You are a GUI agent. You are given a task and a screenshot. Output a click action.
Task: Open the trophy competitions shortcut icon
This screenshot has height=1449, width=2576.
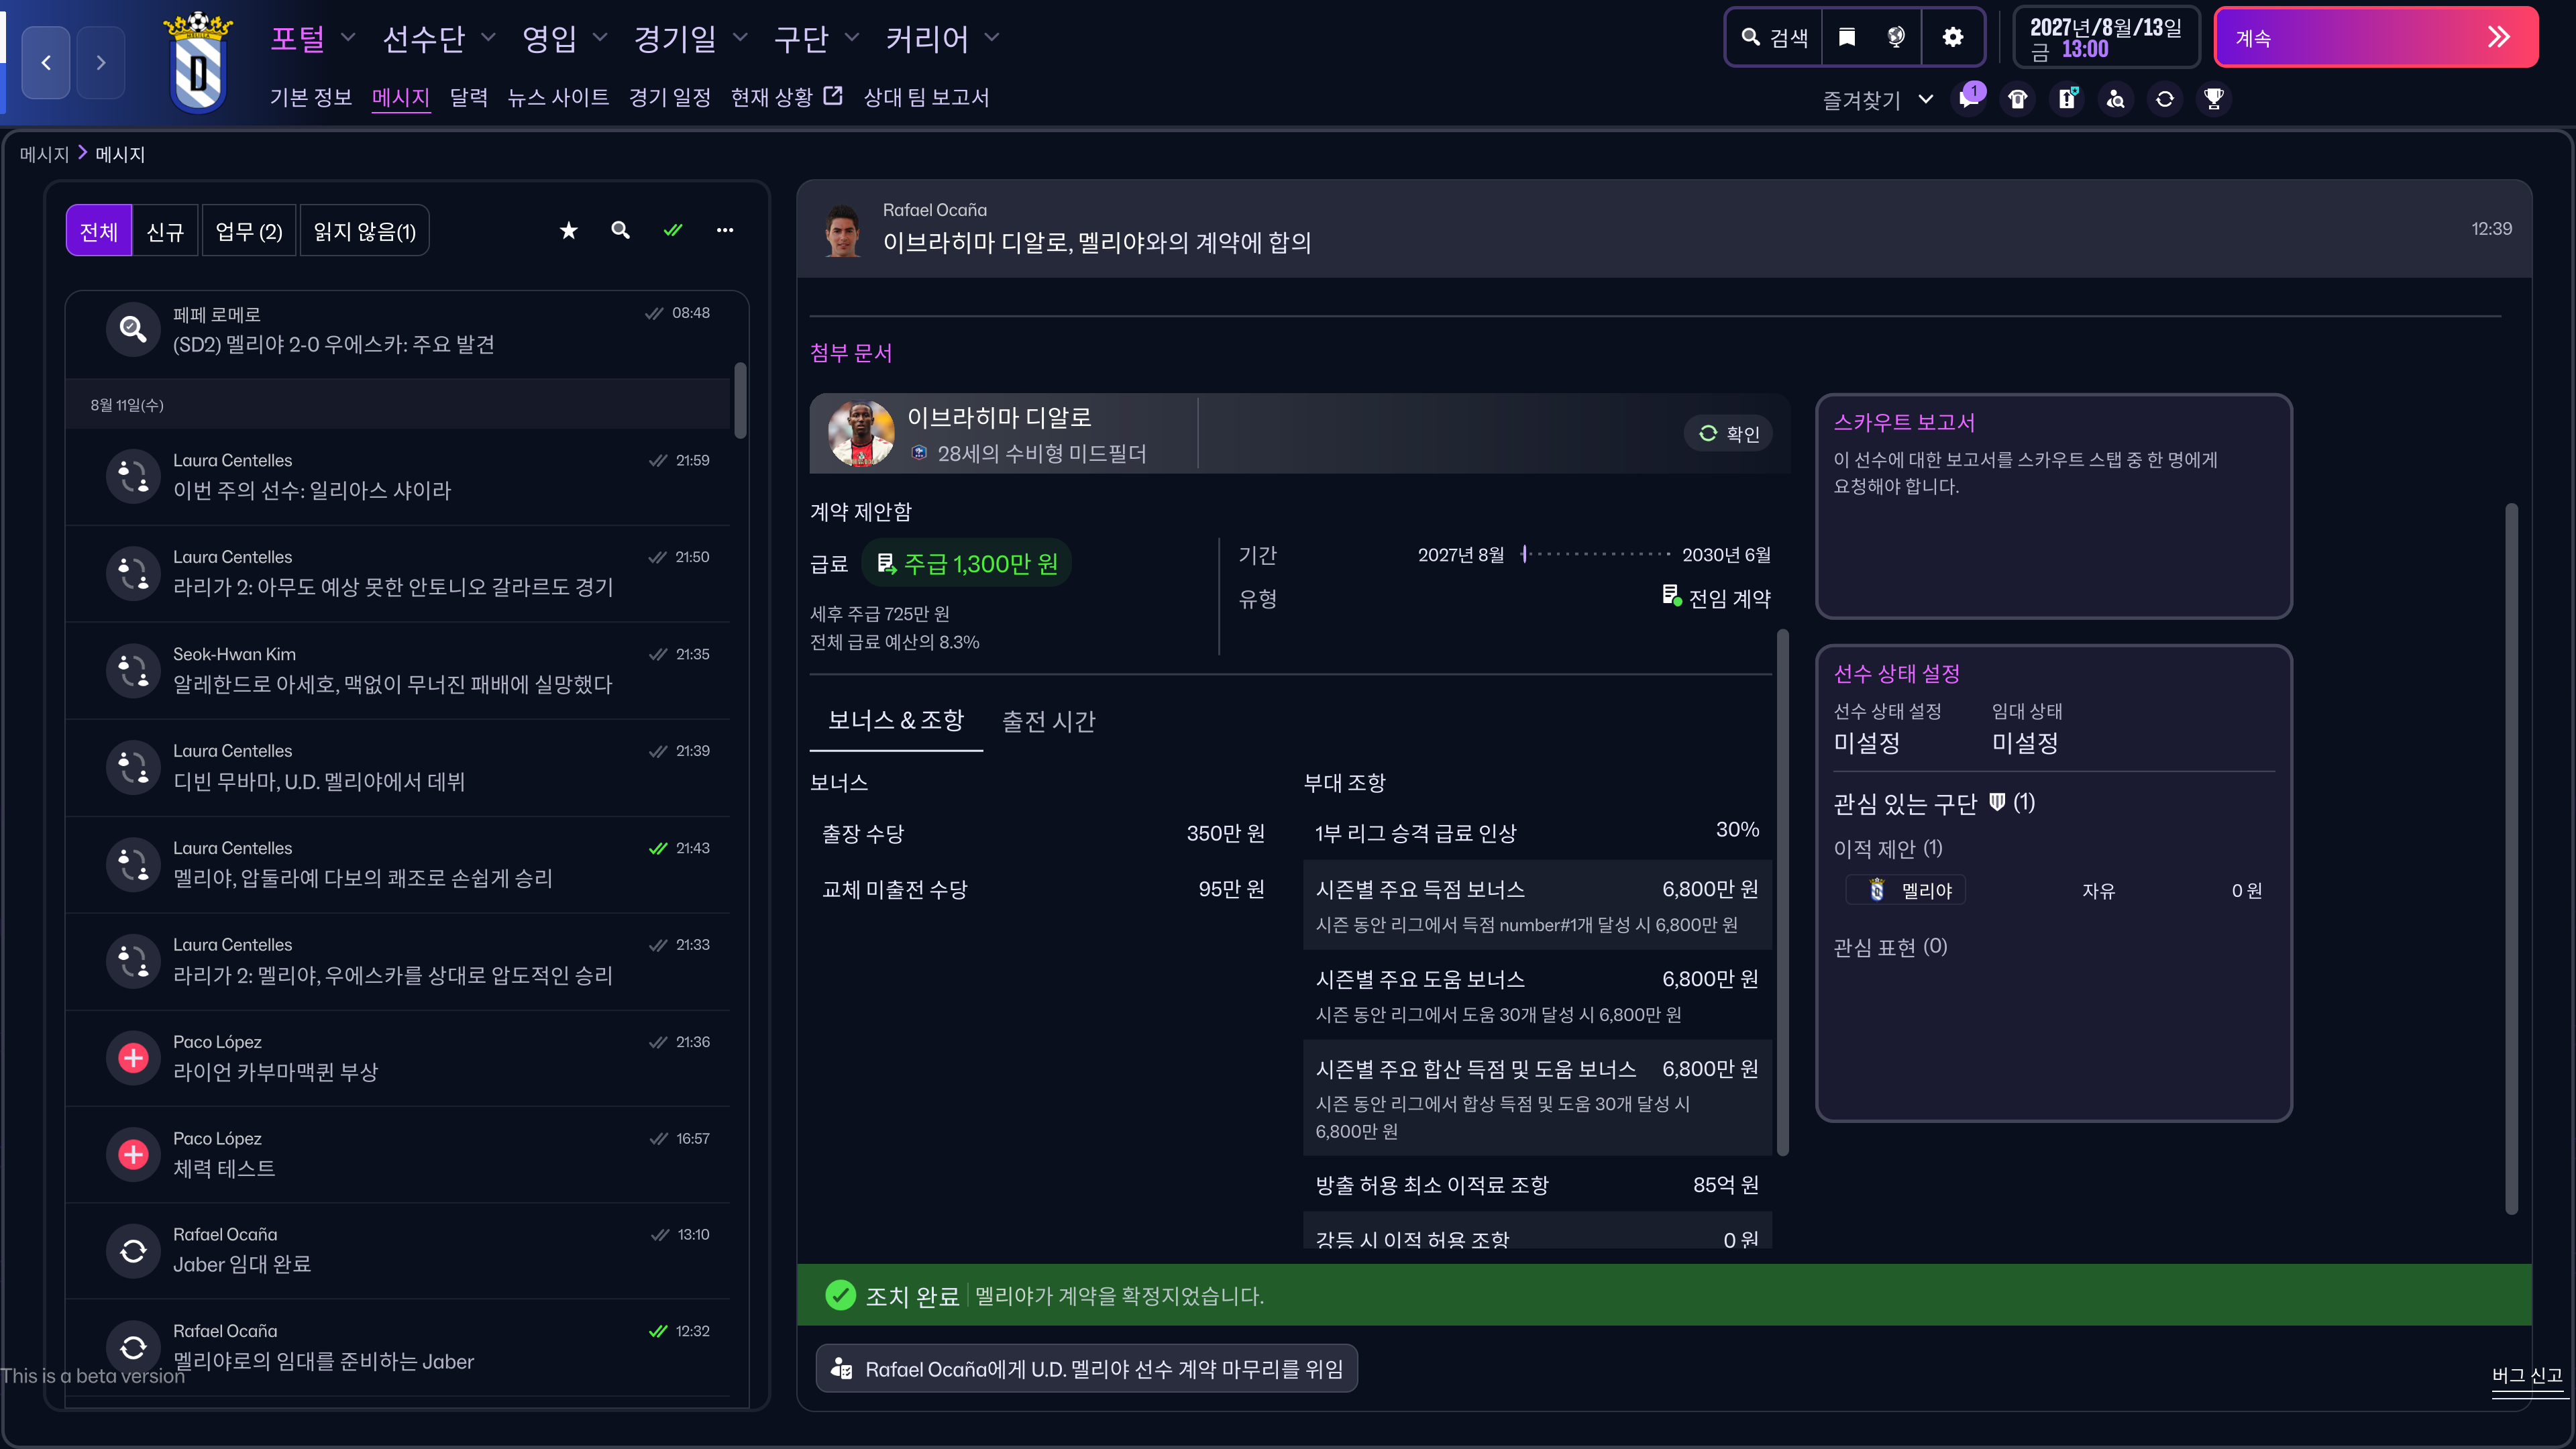pos(2214,99)
